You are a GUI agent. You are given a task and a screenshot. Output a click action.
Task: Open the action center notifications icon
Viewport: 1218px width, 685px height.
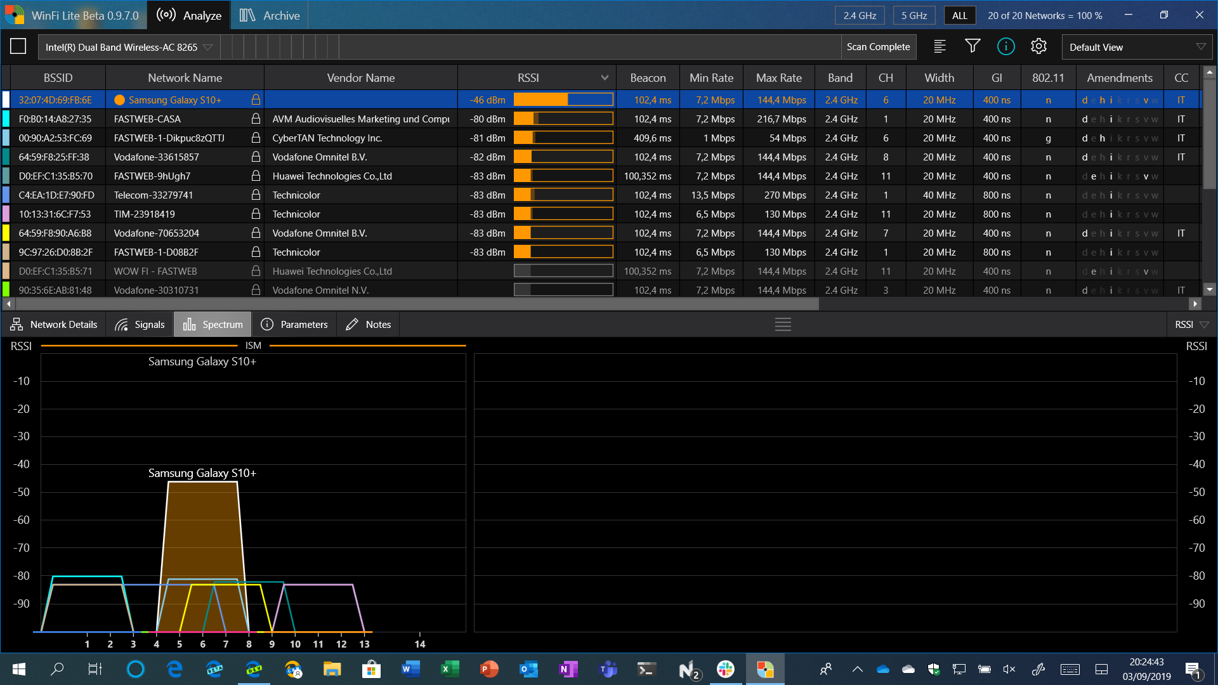pyautogui.click(x=1193, y=670)
